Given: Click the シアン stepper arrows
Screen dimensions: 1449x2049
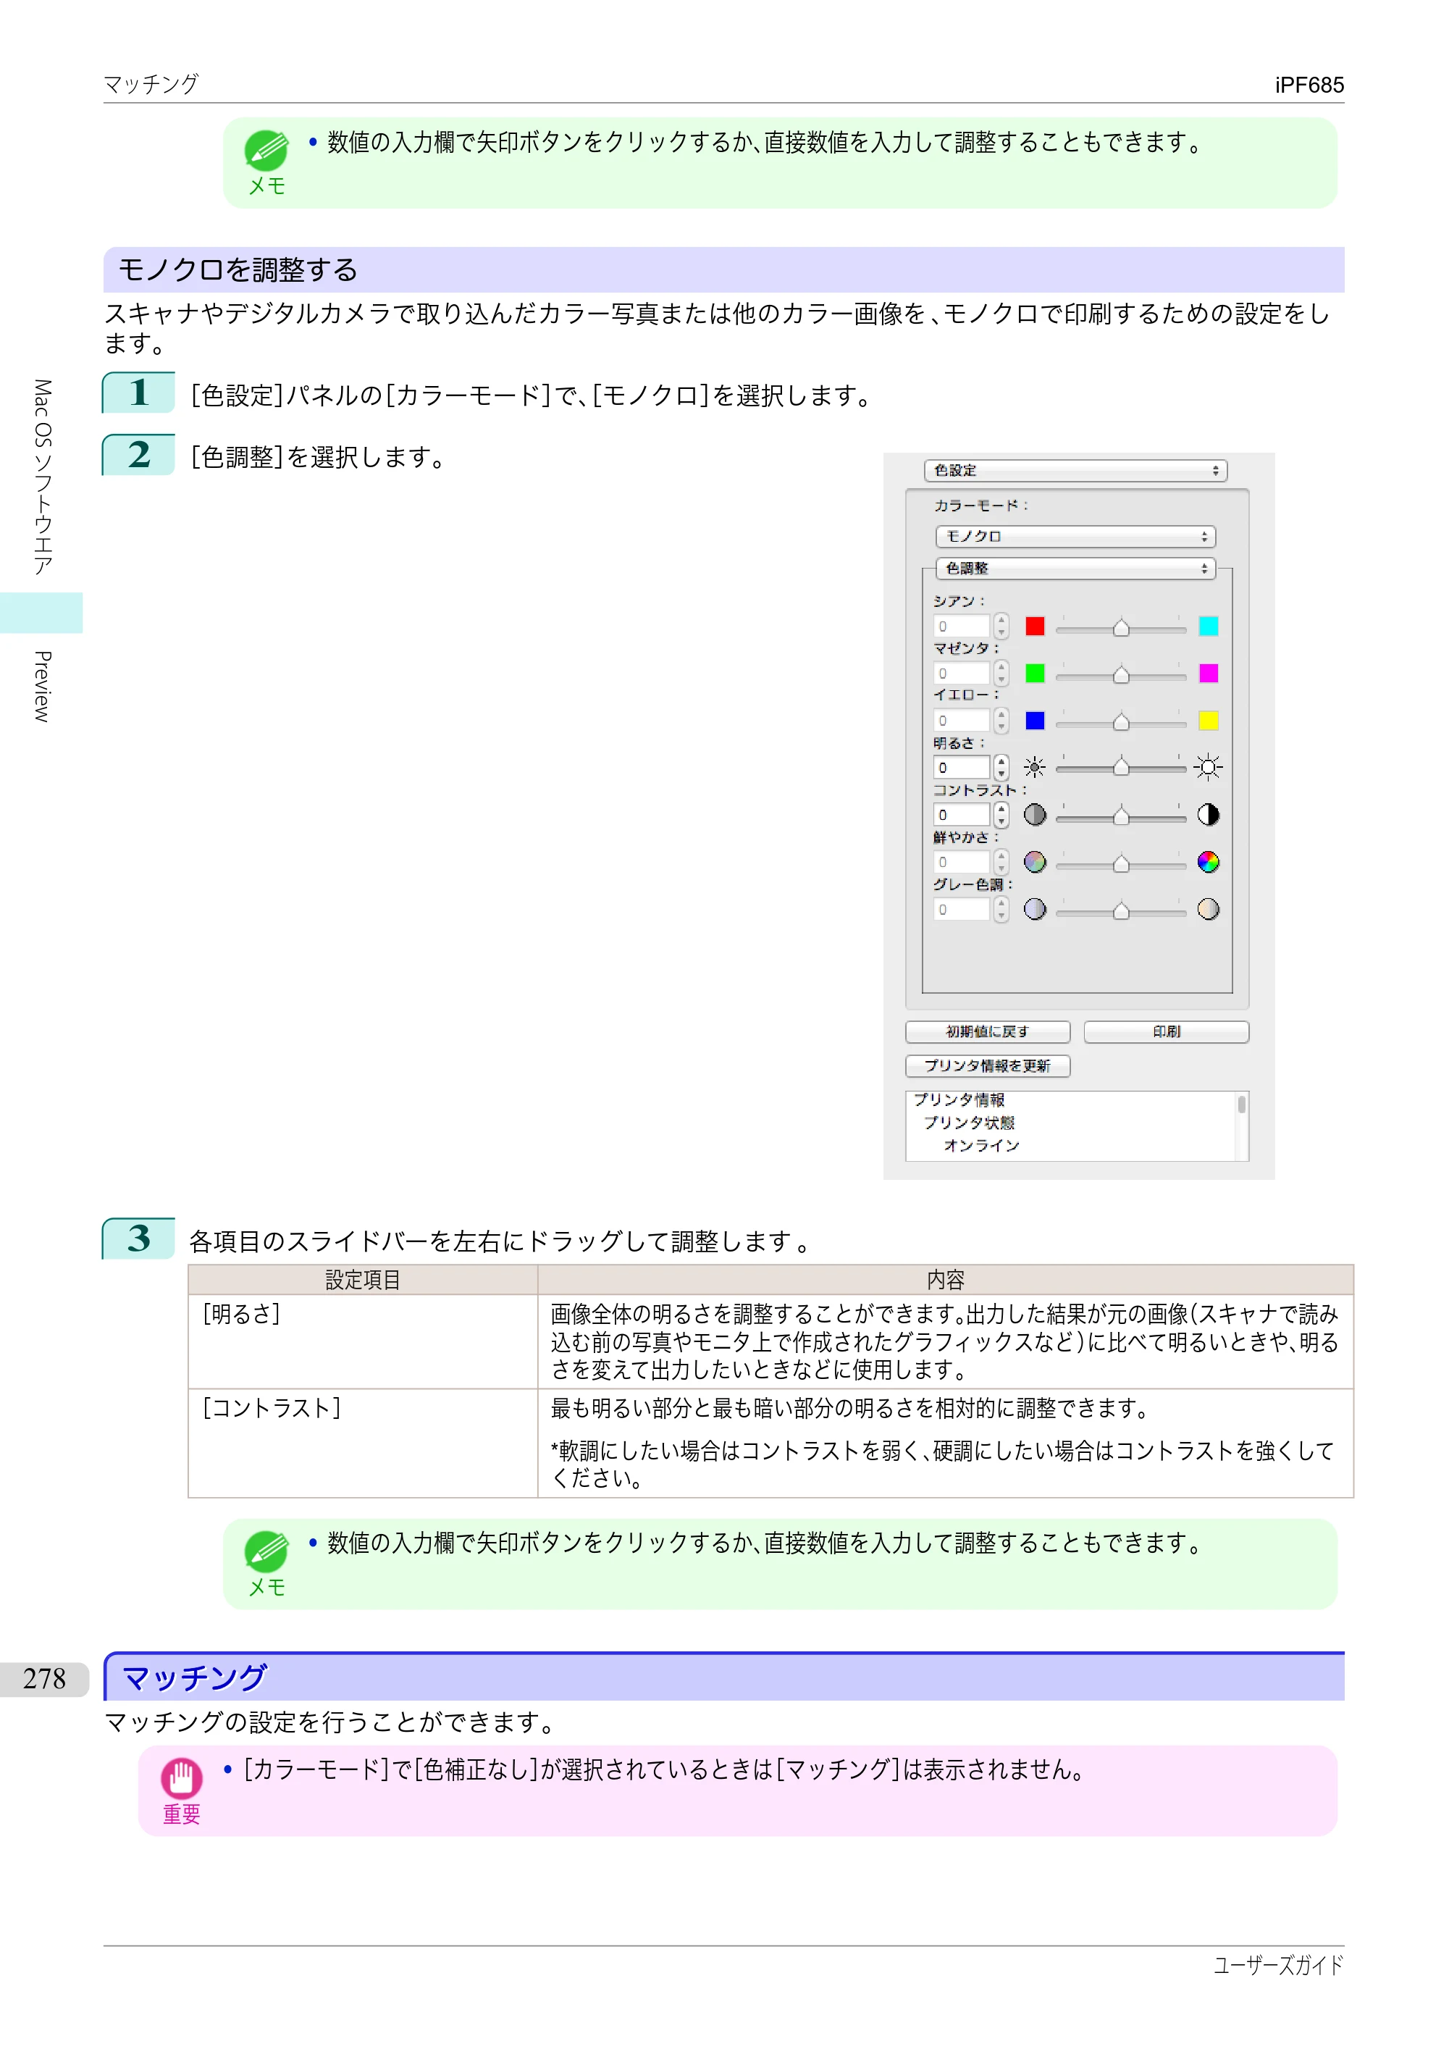Looking at the screenshot, I should [x=1001, y=627].
